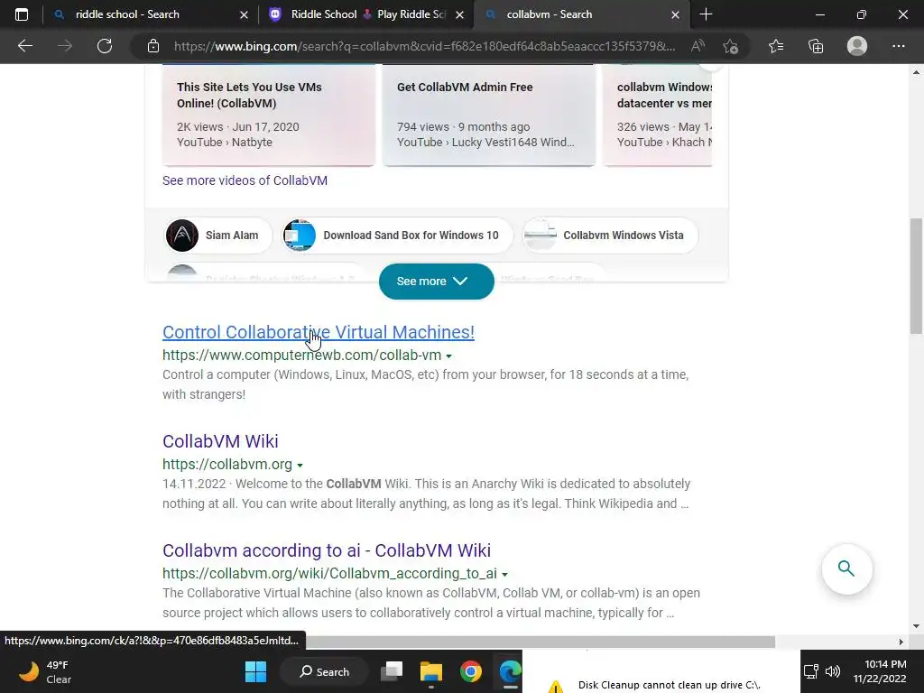Click the vertical scrollbar down arrow
The image size is (924, 693).
916,626
